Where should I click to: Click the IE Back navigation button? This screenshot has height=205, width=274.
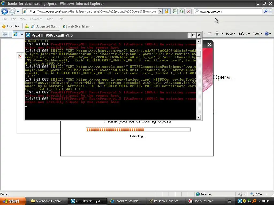click(x=5, y=11)
